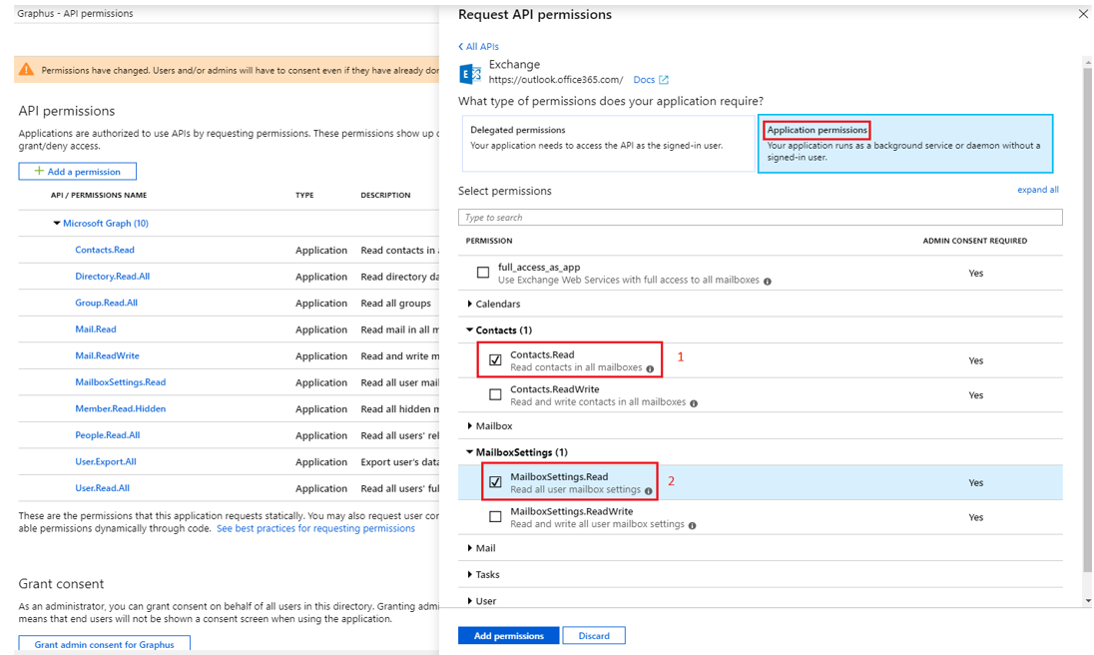Click the DESCRIPTION column header
The image size is (1094, 655).
(x=385, y=196)
